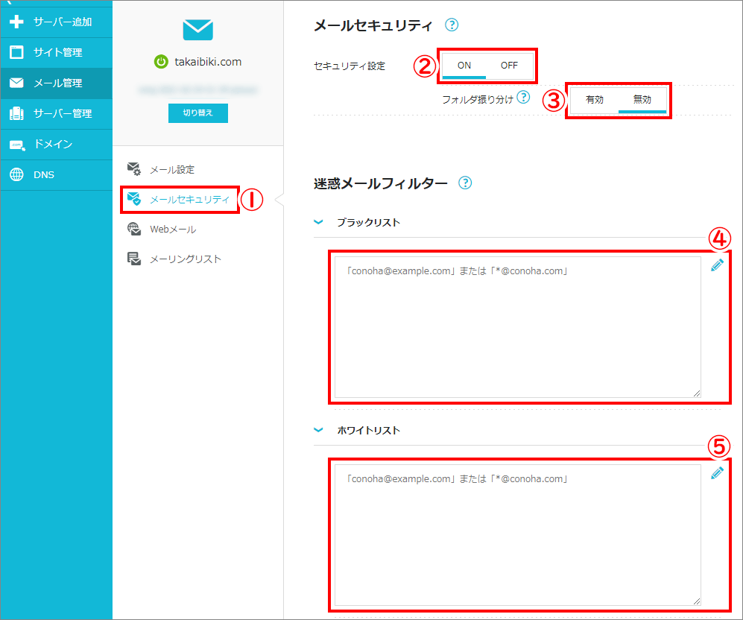The image size is (743, 620).
Task: Open サーバー管理 in the sidebar
Action: [57, 114]
